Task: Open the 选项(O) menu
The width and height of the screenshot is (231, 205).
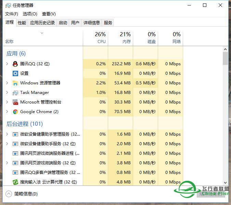Action: [x=30, y=14]
